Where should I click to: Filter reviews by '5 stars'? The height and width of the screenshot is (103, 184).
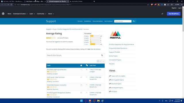86,36
